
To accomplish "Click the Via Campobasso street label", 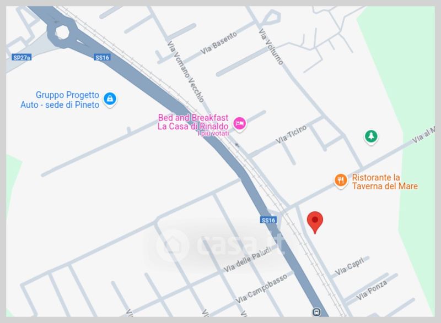I will click(261, 288).
